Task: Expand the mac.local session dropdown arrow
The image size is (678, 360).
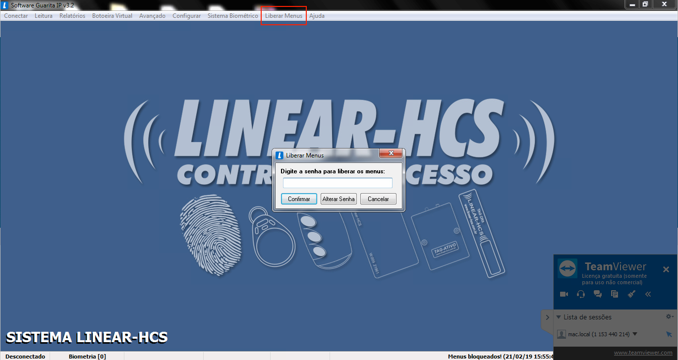Action: [635, 334]
